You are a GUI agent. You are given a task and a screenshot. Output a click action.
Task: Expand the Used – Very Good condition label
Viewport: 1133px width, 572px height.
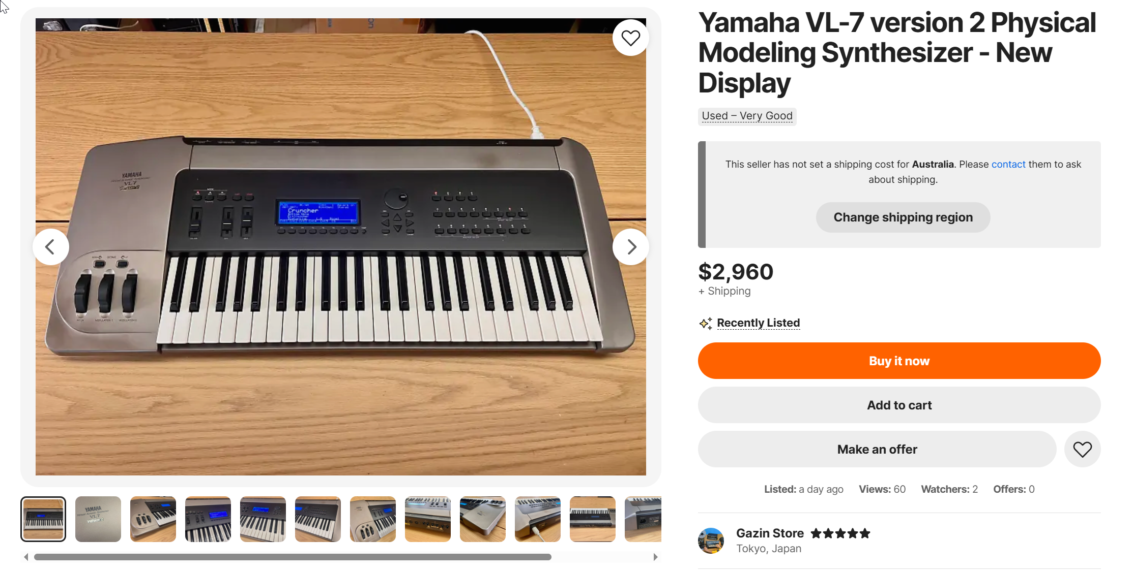click(x=747, y=116)
